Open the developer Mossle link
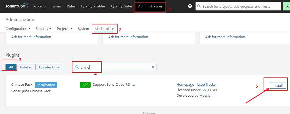 [x=205, y=96]
